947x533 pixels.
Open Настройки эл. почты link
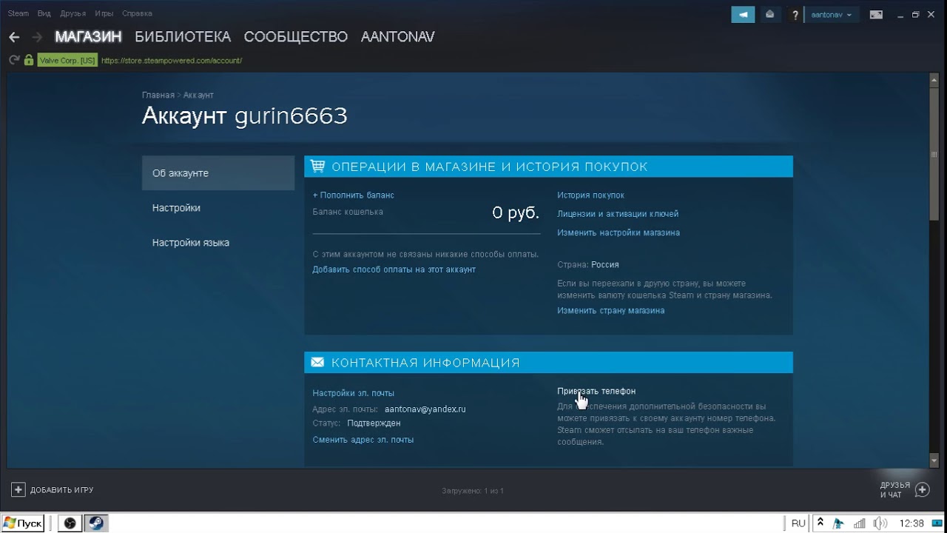pos(354,393)
